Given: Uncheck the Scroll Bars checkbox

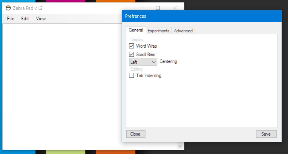Looking at the screenshot, I should (132, 54).
